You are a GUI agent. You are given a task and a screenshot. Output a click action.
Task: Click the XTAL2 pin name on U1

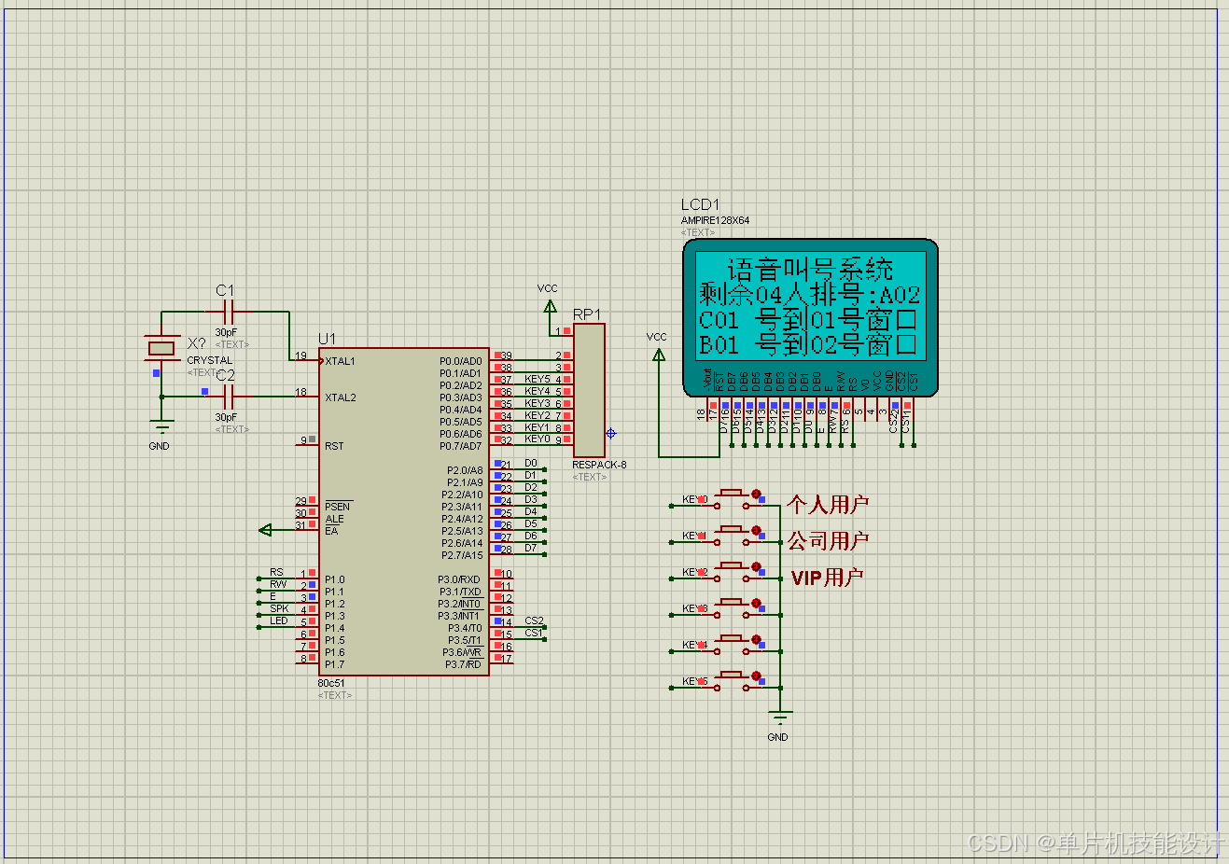(x=341, y=397)
